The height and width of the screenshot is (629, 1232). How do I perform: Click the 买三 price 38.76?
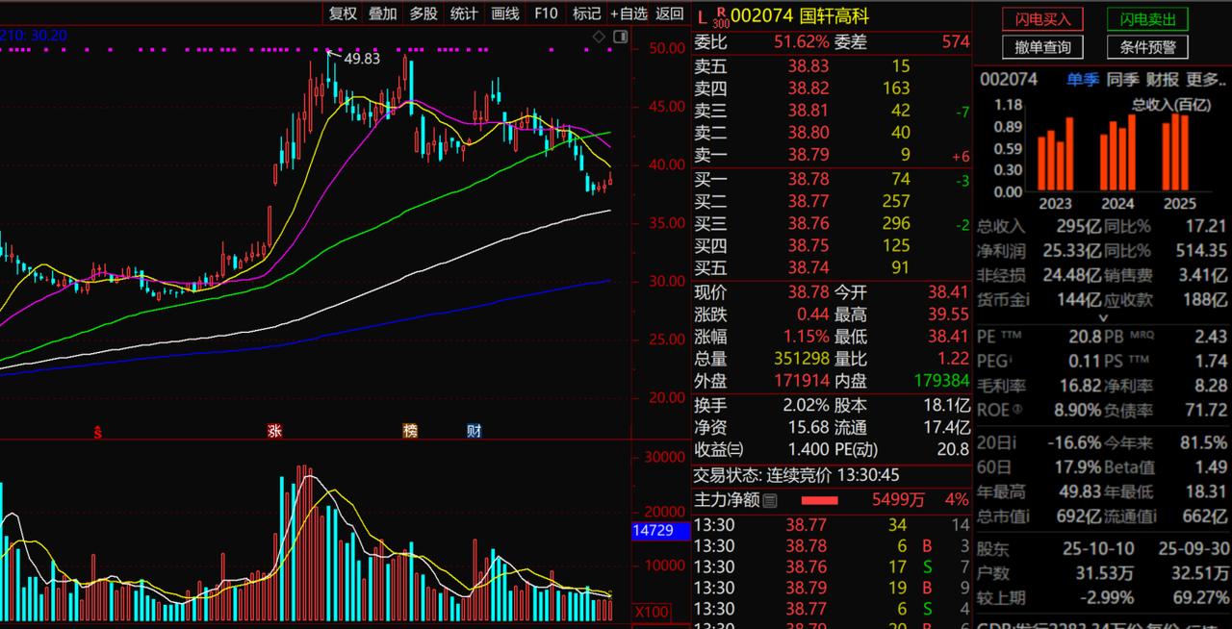pos(808,223)
